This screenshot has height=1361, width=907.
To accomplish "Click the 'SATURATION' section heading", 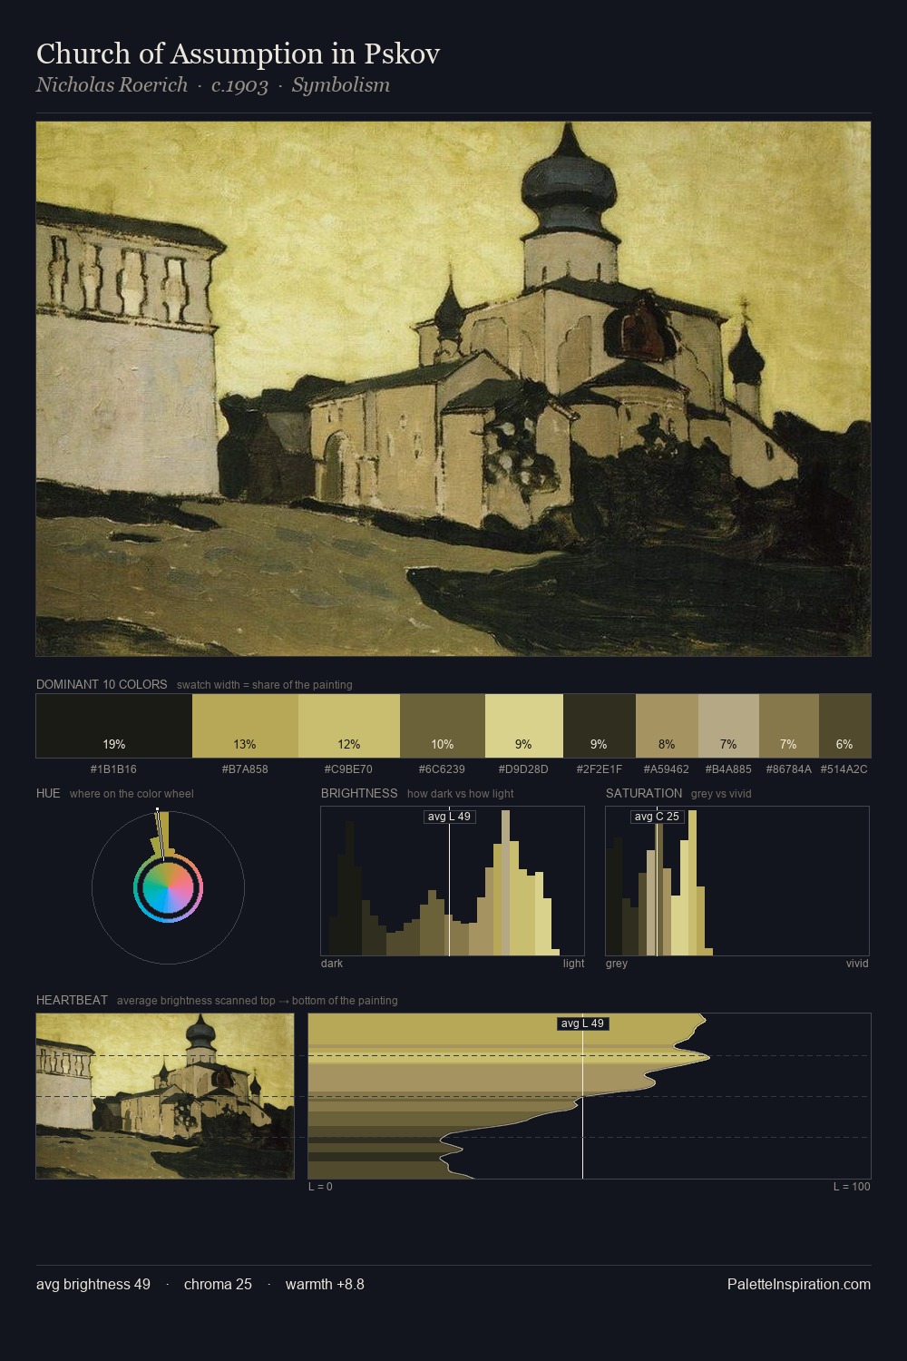I will coord(644,793).
